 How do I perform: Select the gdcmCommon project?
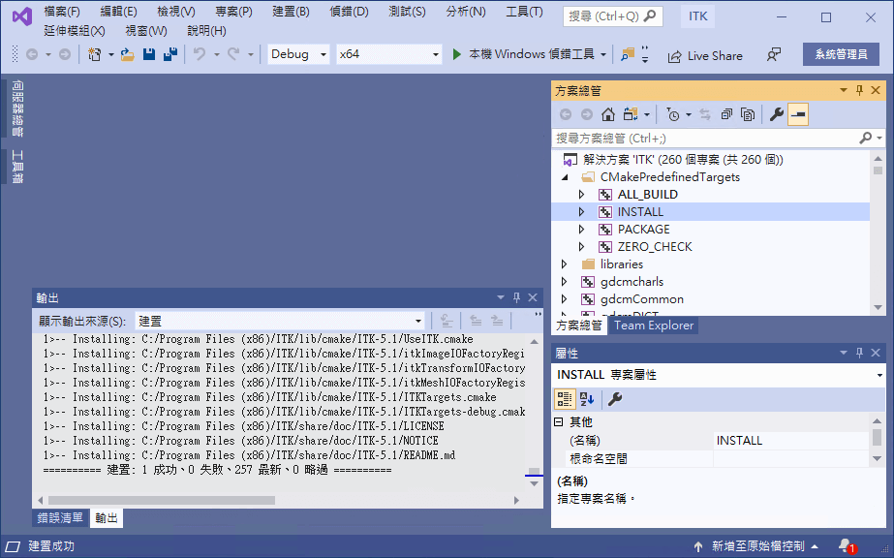641,299
